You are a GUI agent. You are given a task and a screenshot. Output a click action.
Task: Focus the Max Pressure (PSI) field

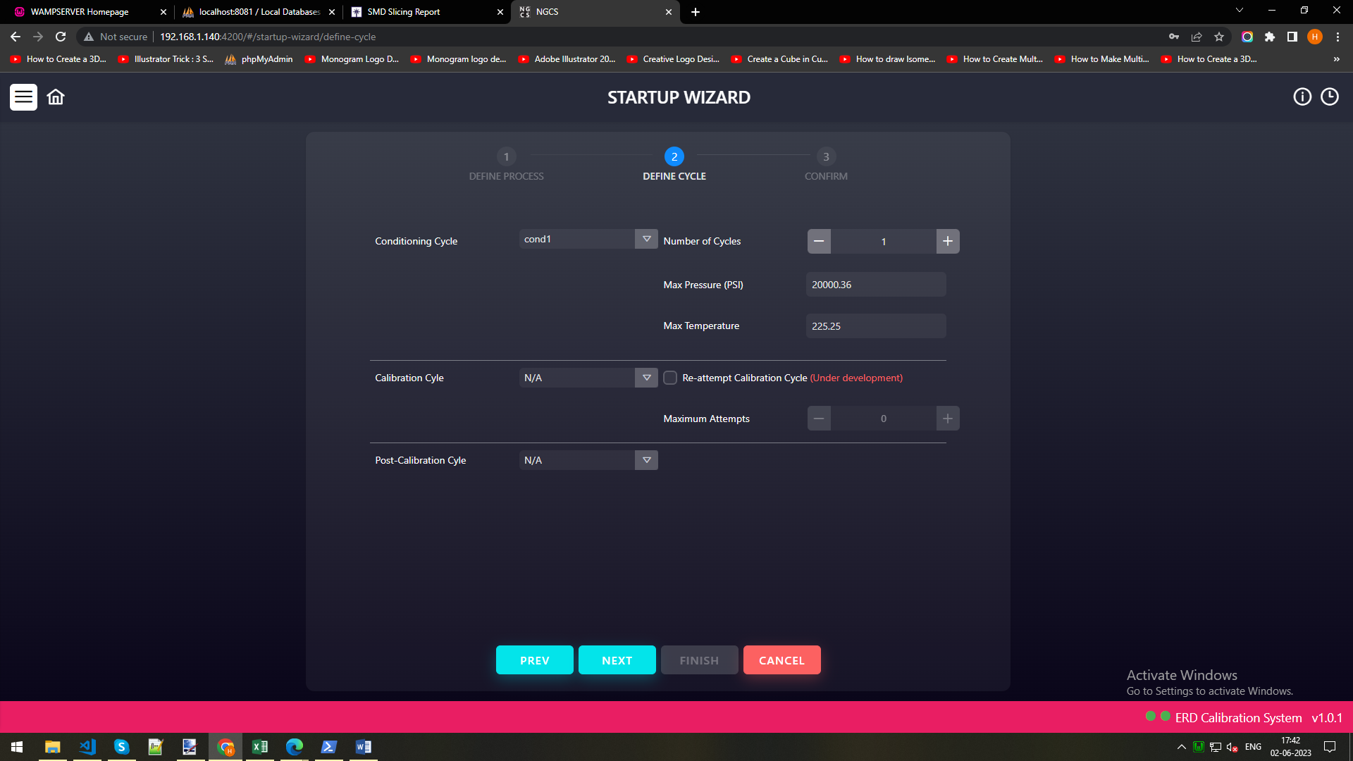(x=875, y=285)
